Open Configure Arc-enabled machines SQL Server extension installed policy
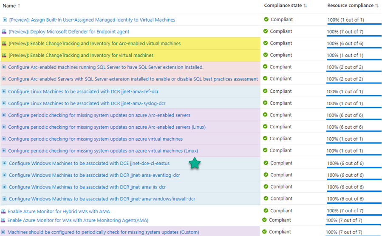 105,67
